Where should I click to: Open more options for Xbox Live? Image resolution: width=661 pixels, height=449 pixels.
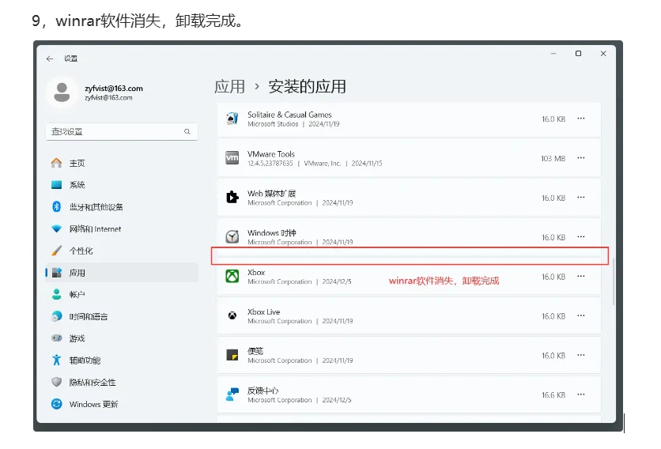pyautogui.click(x=581, y=316)
